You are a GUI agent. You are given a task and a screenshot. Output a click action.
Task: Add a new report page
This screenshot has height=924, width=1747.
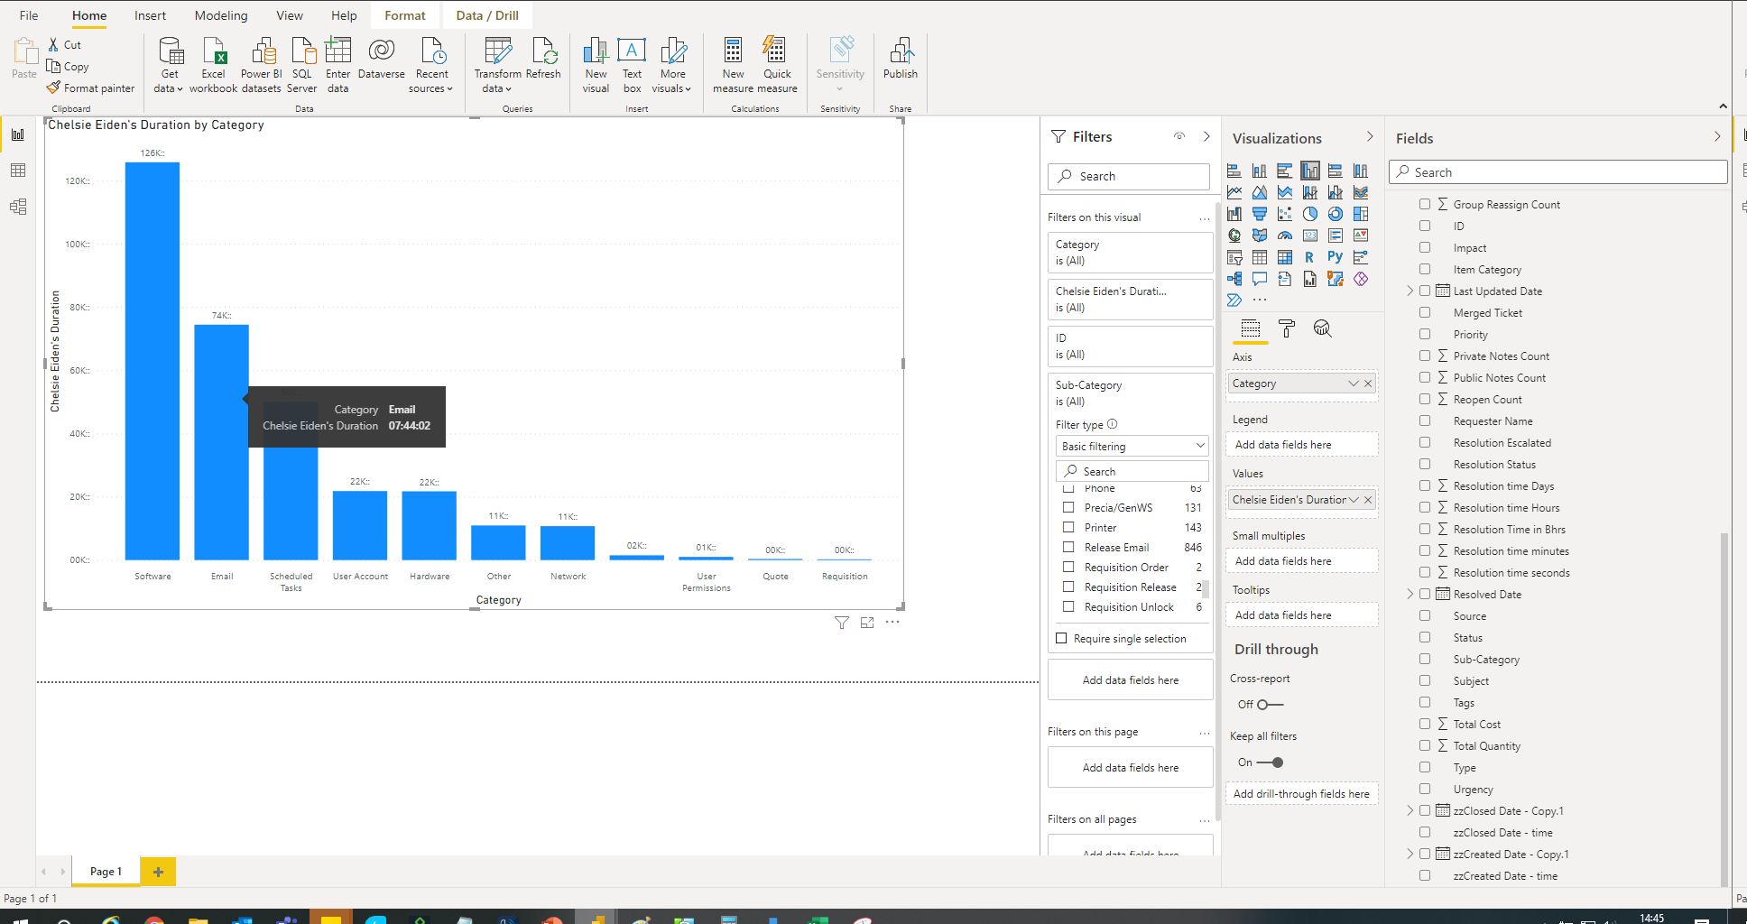(158, 872)
